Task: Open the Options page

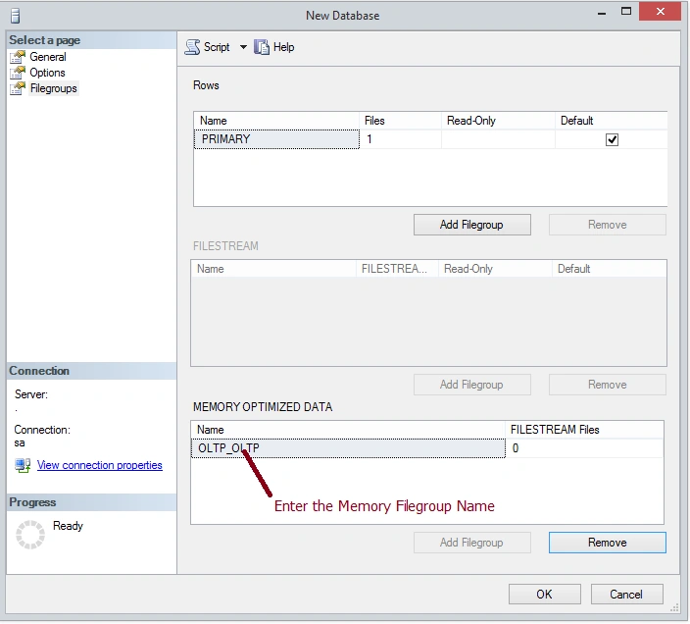Action: click(47, 73)
